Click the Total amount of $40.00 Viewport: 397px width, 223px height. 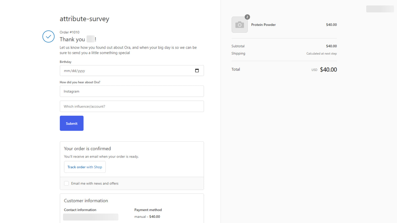point(328,69)
